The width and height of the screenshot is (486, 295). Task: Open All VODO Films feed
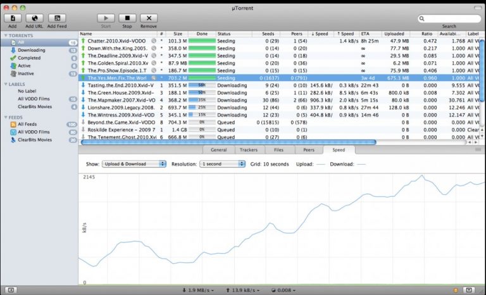click(x=39, y=132)
